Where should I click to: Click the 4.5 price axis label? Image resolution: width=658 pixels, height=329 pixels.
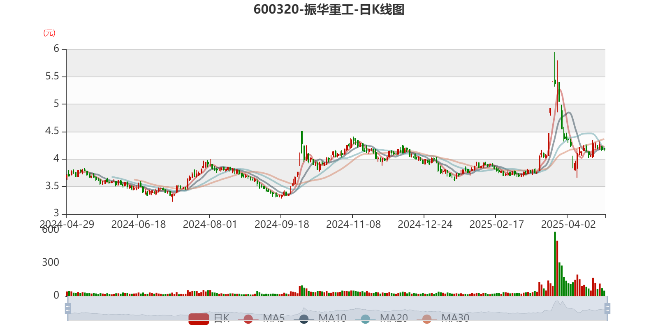point(52,131)
